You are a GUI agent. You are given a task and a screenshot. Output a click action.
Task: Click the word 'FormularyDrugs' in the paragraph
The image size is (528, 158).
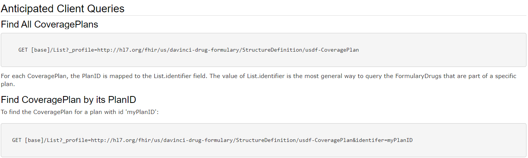(415, 76)
